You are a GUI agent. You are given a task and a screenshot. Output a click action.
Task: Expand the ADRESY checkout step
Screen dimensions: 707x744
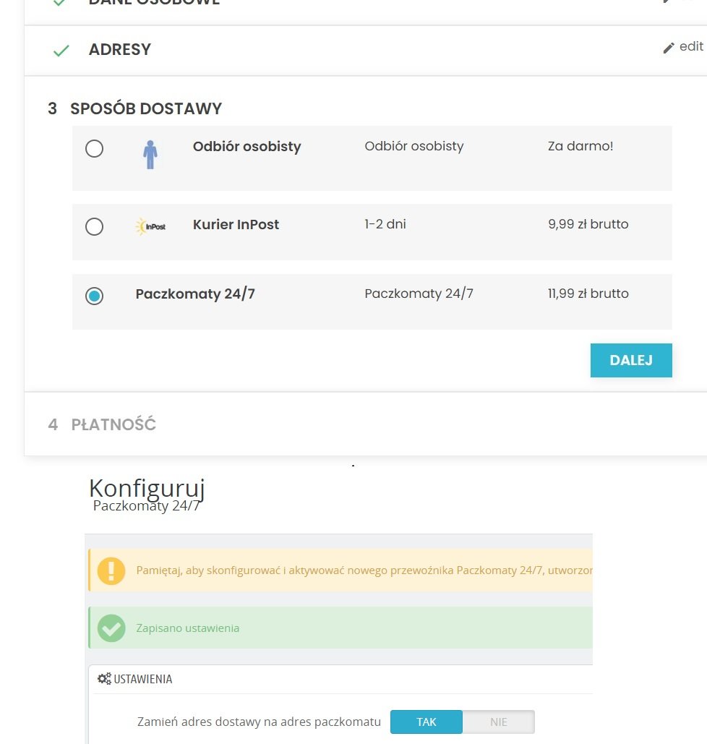tap(120, 50)
